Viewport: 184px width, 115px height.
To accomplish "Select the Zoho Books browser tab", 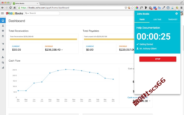I will click(x=26, y=3).
